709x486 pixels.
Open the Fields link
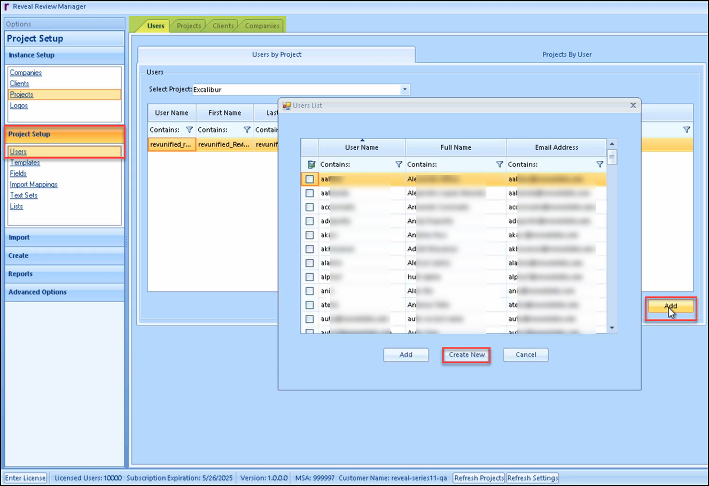tap(18, 173)
